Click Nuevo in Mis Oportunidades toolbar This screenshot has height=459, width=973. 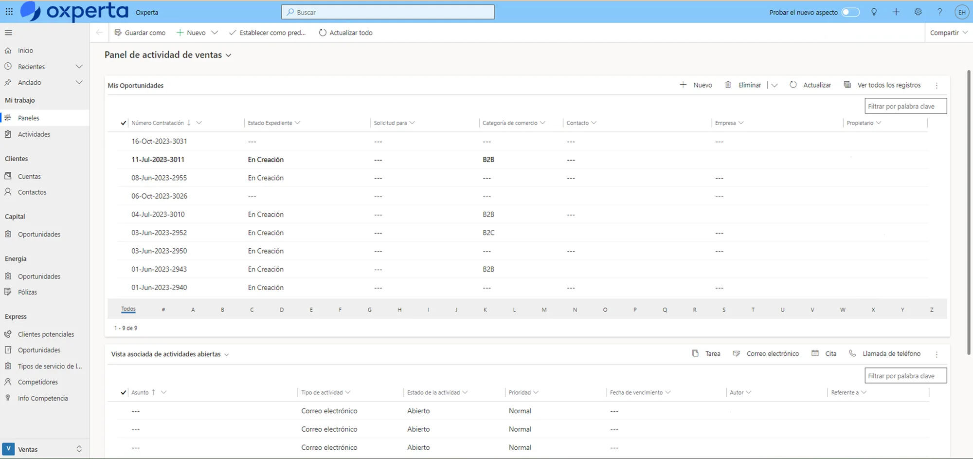696,85
